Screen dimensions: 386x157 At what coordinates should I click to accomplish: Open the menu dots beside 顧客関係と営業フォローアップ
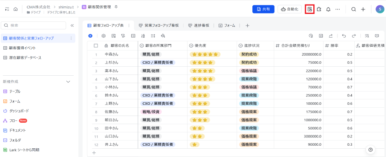click(72, 38)
